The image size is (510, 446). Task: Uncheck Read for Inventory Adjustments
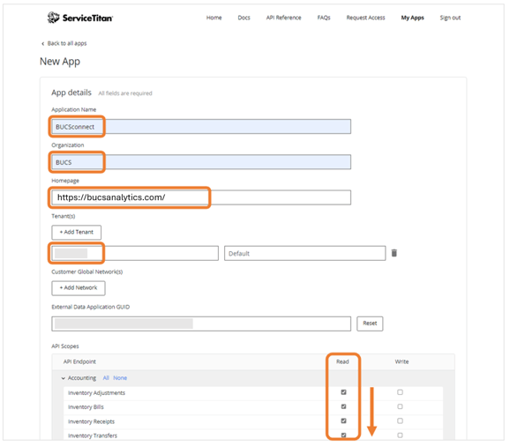coord(343,392)
